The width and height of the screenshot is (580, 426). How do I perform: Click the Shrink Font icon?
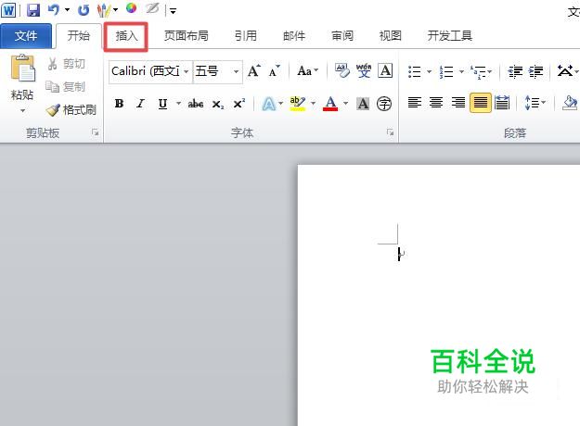[x=274, y=70]
